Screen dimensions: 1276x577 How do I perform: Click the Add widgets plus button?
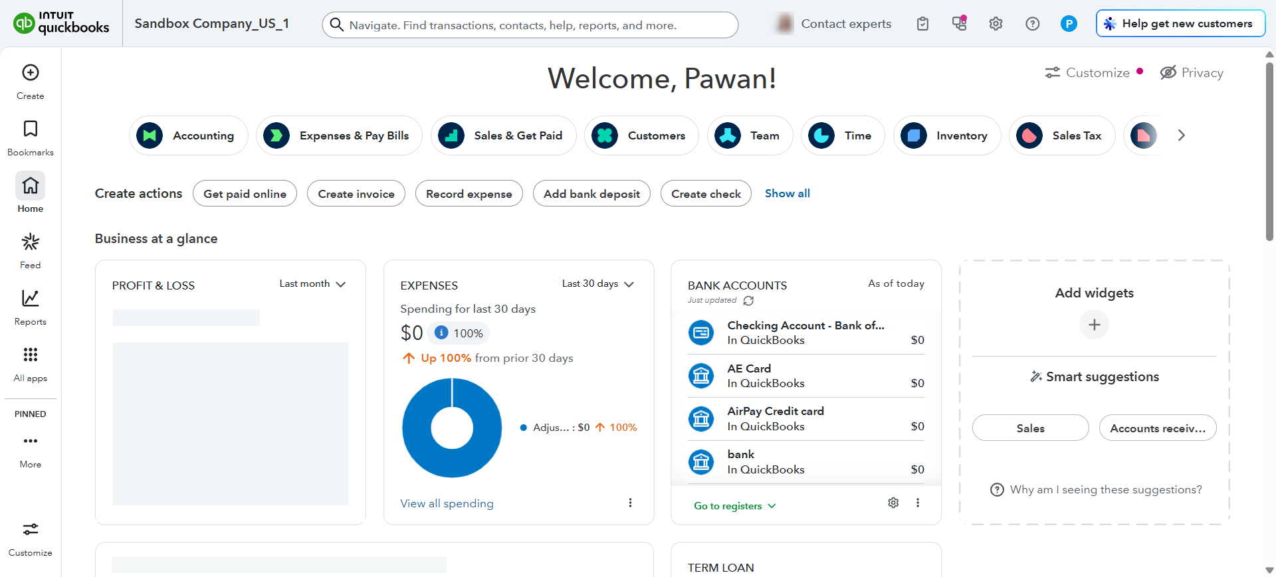[x=1095, y=325]
